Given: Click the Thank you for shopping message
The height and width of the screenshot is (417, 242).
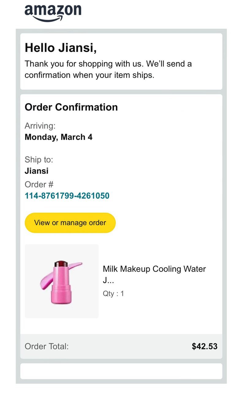Looking at the screenshot, I should pos(108,69).
